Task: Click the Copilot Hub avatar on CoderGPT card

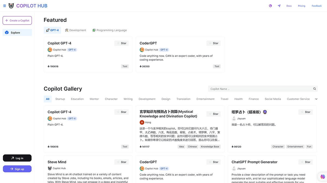Action: [142, 50]
